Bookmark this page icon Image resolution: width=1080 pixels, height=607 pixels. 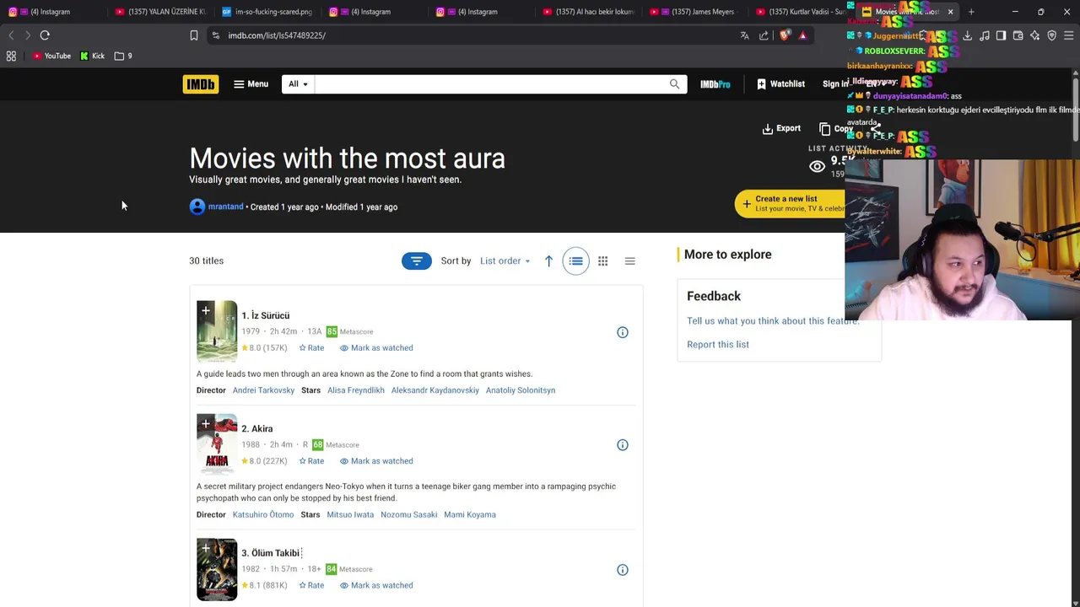[193, 35]
